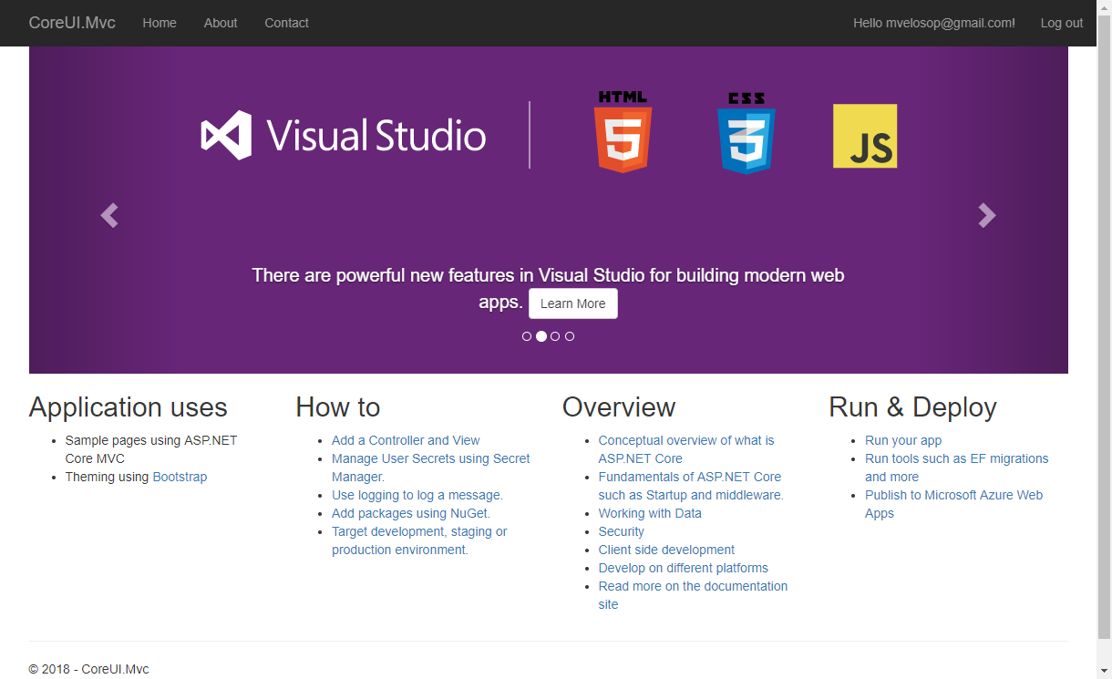Click the © 2018 - CoreUI.Mvc footer text
Image resolution: width=1112 pixels, height=679 pixels.
89,669
